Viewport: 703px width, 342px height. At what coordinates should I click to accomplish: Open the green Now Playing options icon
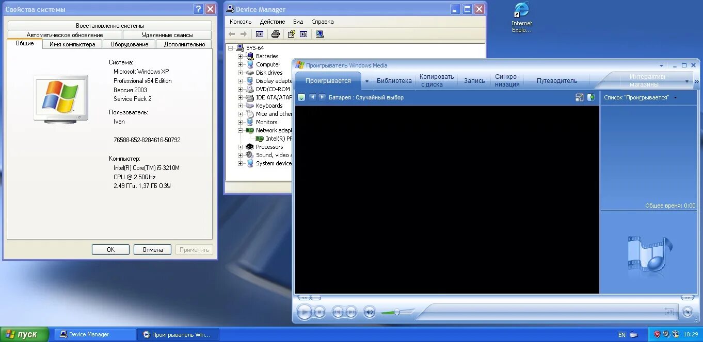[x=301, y=97]
